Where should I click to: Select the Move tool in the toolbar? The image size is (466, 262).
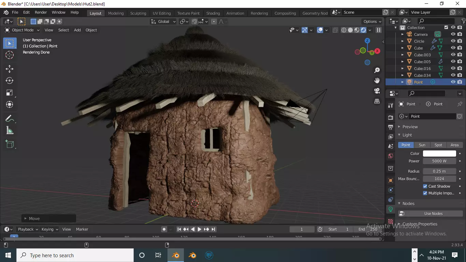[x=10, y=69]
